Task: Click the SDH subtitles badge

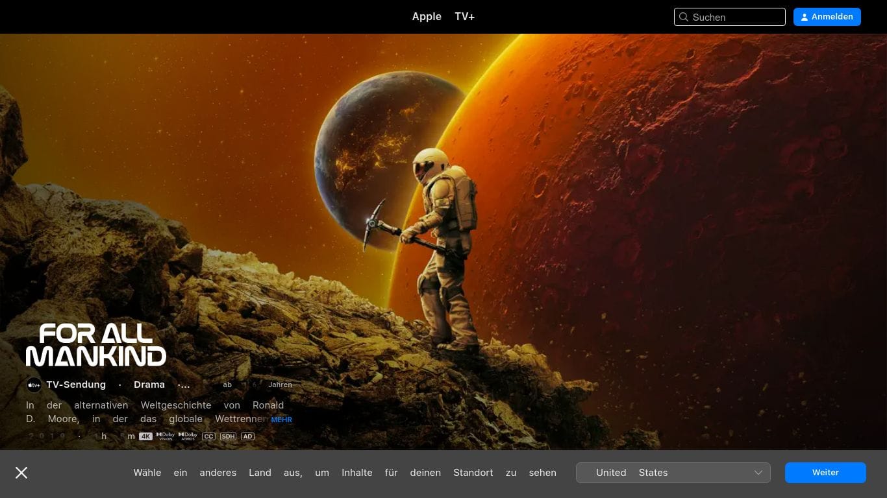Action: click(x=228, y=436)
